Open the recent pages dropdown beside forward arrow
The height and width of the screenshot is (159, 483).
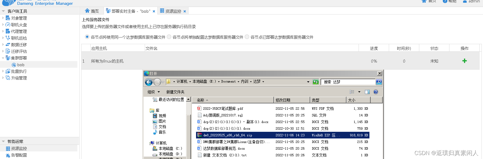point(163,82)
